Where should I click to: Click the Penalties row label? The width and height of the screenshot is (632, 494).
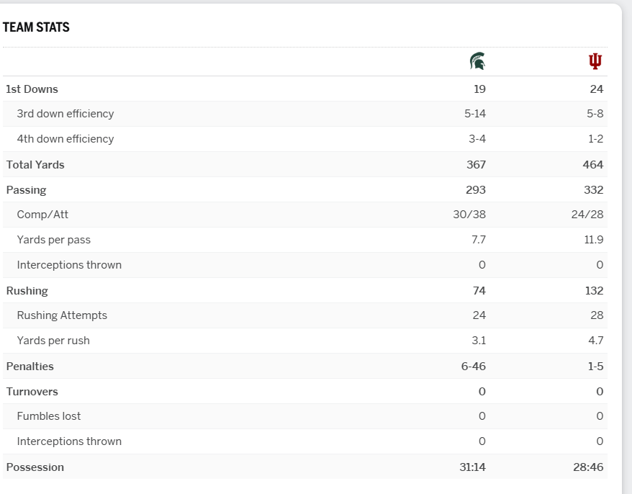(30, 367)
